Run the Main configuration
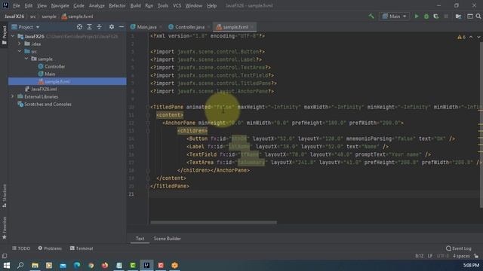This screenshot has height=271, width=483. [417, 17]
